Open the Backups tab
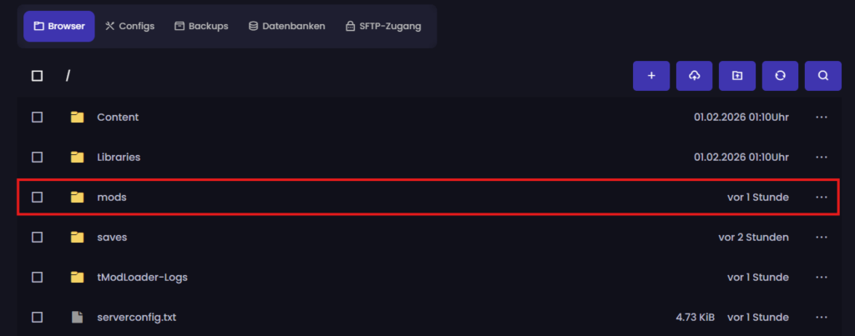The image size is (855, 336). pos(201,26)
